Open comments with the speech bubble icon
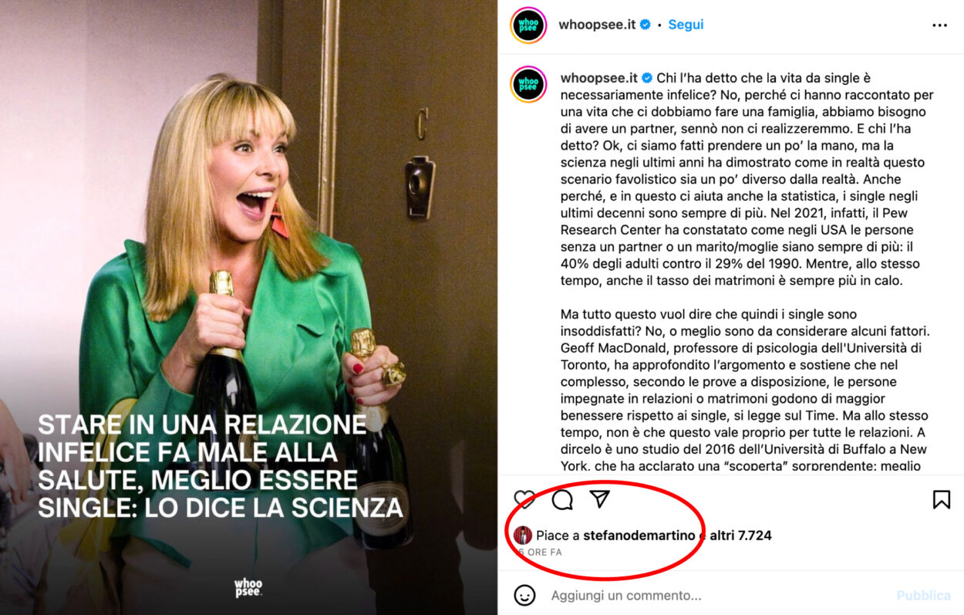Viewport: 964px width, 615px height. (562, 500)
